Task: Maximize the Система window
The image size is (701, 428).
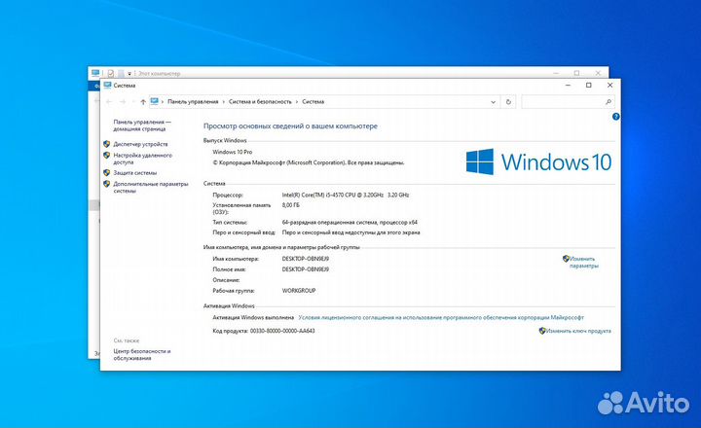Action: coord(588,85)
